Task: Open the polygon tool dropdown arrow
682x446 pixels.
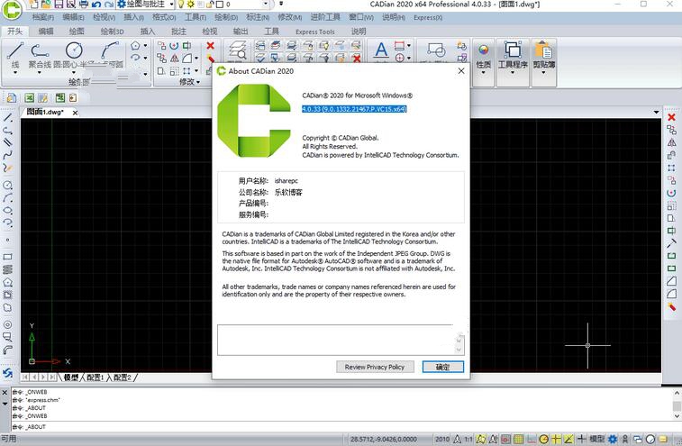Action: [x=145, y=45]
